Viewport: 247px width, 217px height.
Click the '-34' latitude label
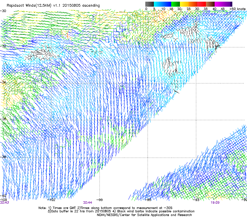click(x=3, y=82)
